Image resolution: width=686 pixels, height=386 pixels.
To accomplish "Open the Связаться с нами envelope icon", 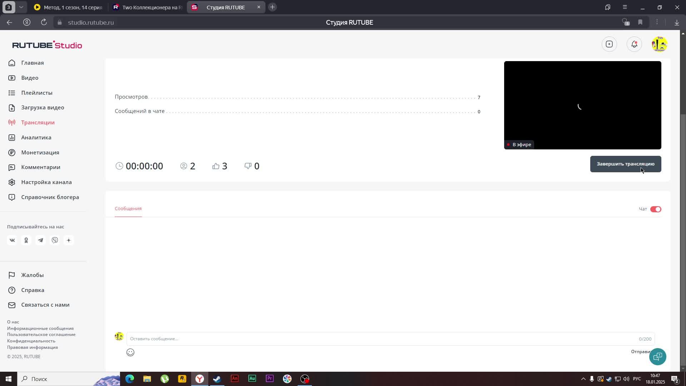I will pos(12,305).
